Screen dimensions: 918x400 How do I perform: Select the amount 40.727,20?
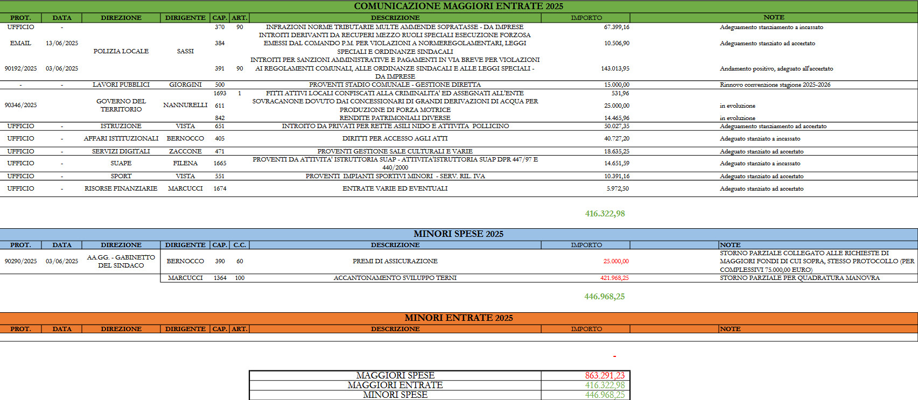(x=616, y=138)
